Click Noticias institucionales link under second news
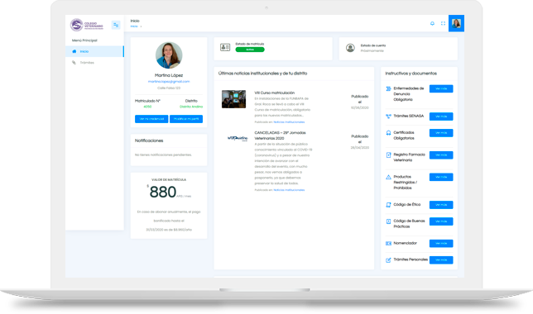 289,190
